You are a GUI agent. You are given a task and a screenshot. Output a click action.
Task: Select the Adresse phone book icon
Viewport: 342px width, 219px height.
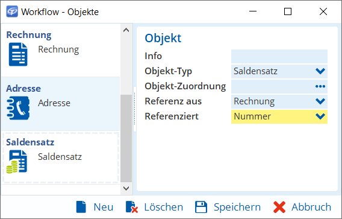tap(18, 108)
